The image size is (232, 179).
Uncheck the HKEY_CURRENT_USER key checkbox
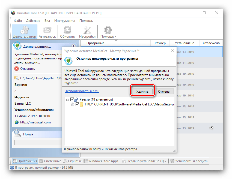pos(77,104)
